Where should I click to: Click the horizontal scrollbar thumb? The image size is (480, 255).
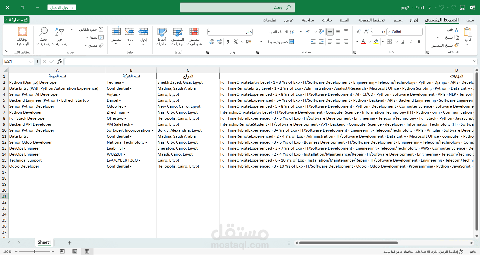tap(348, 243)
